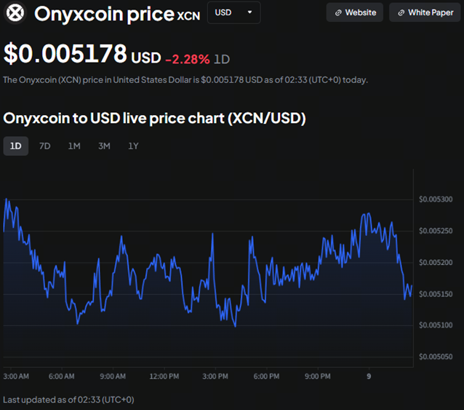Screen dimensions: 464x410
Task: Click the chain-link icon inside White Paper button
Action: click(401, 12)
